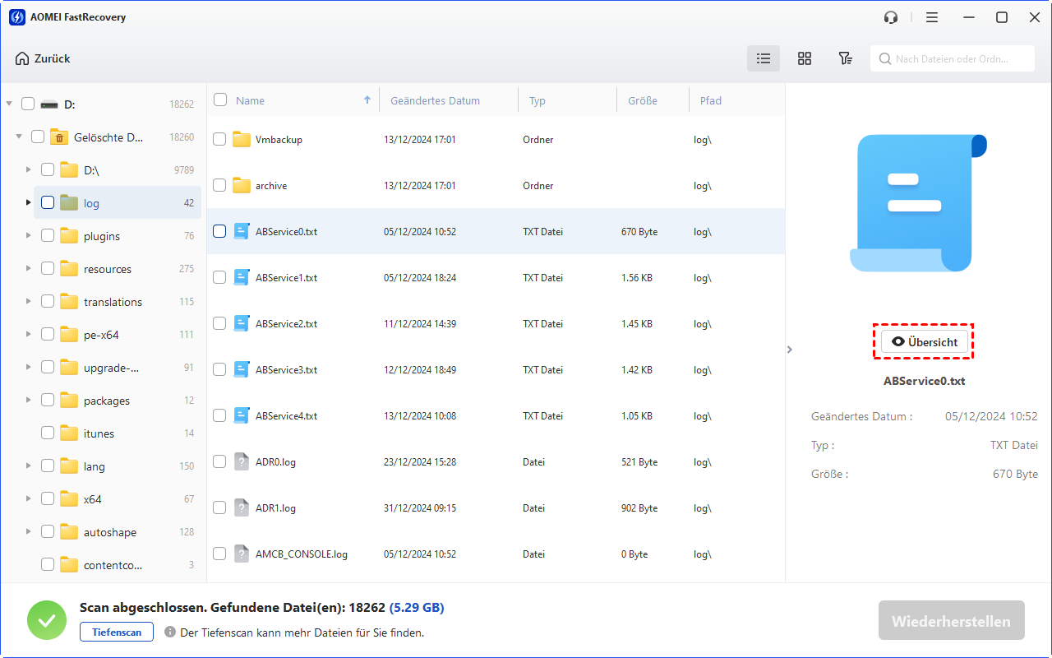Switch to list view mode
Viewport: 1052px width, 658px height.
pyautogui.click(x=764, y=58)
